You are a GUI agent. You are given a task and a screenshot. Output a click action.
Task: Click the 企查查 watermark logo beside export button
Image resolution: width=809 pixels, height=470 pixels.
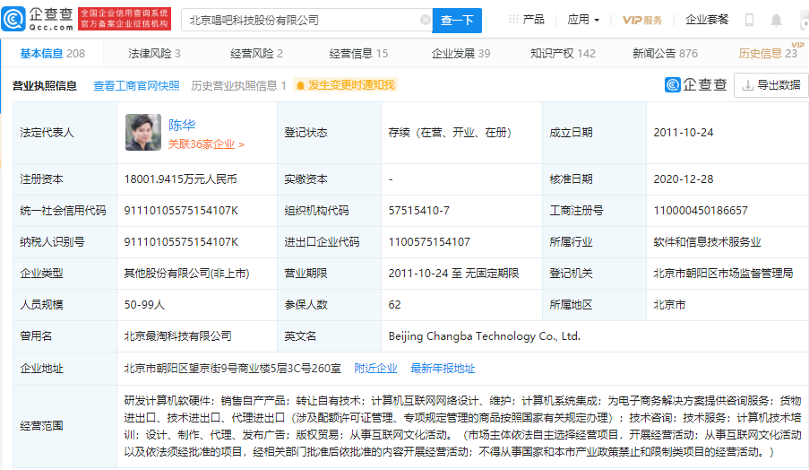click(696, 85)
